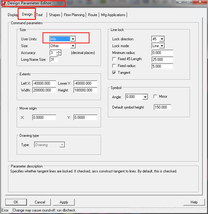
Task: Close the Design Parameter Editor window
Action: 200,2
